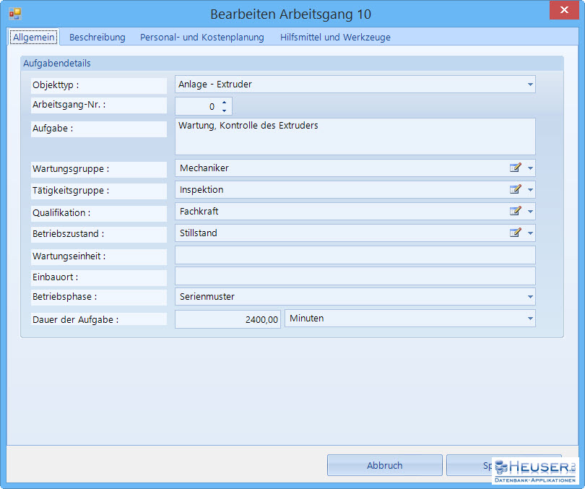Increase Arbeitsgang-Nr. with up arrow

224,103
